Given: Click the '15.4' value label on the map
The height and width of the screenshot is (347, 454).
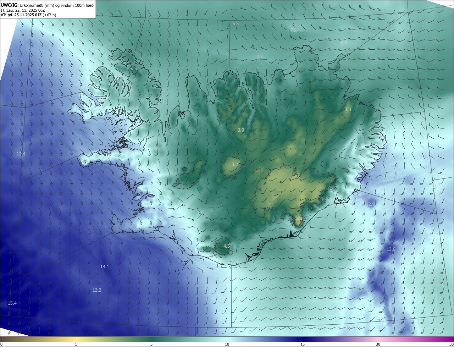Looking at the screenshot, I should 12,303.
